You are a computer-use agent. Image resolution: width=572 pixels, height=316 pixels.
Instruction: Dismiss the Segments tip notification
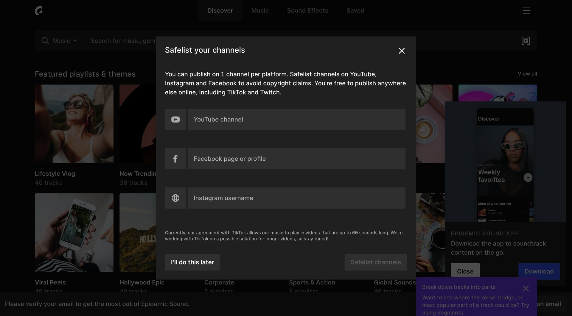pos(526,288)
